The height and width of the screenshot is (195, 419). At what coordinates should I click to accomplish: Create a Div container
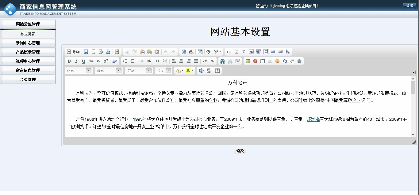(x=165, y=61)
